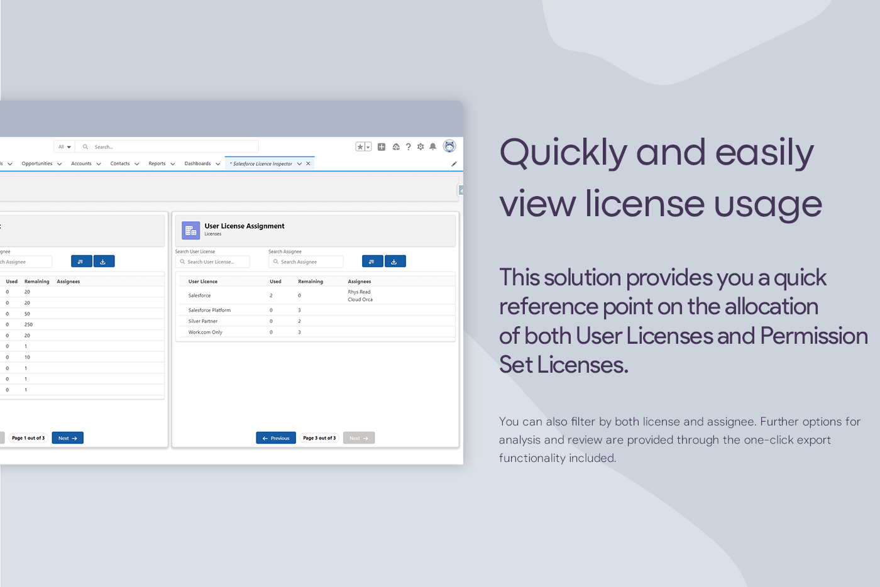Open the user avatar profile menu
Screen dimensions: 880x587
click(449, 146)
